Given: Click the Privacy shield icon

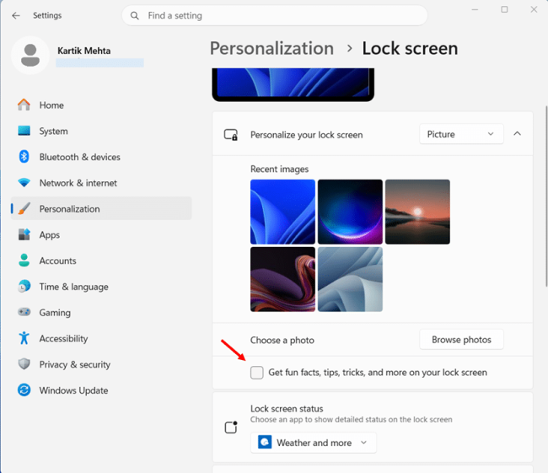Looking at the screenshot, I should pyautogui.click(x=24, y=364).
